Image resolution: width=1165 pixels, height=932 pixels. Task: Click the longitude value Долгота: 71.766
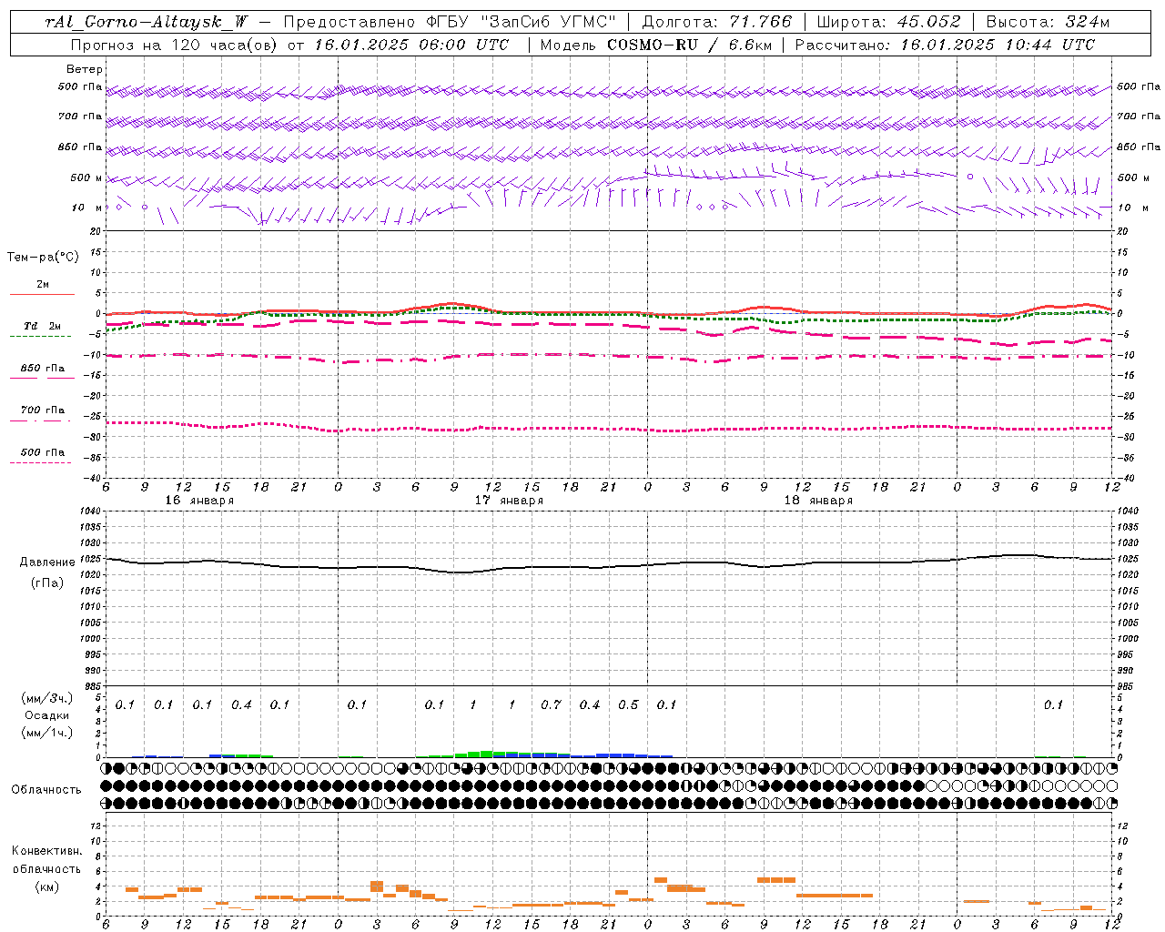click(x=717, y=22)
